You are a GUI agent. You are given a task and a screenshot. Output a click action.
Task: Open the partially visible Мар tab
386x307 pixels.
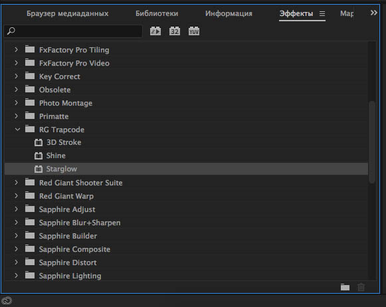click(347, 13)
